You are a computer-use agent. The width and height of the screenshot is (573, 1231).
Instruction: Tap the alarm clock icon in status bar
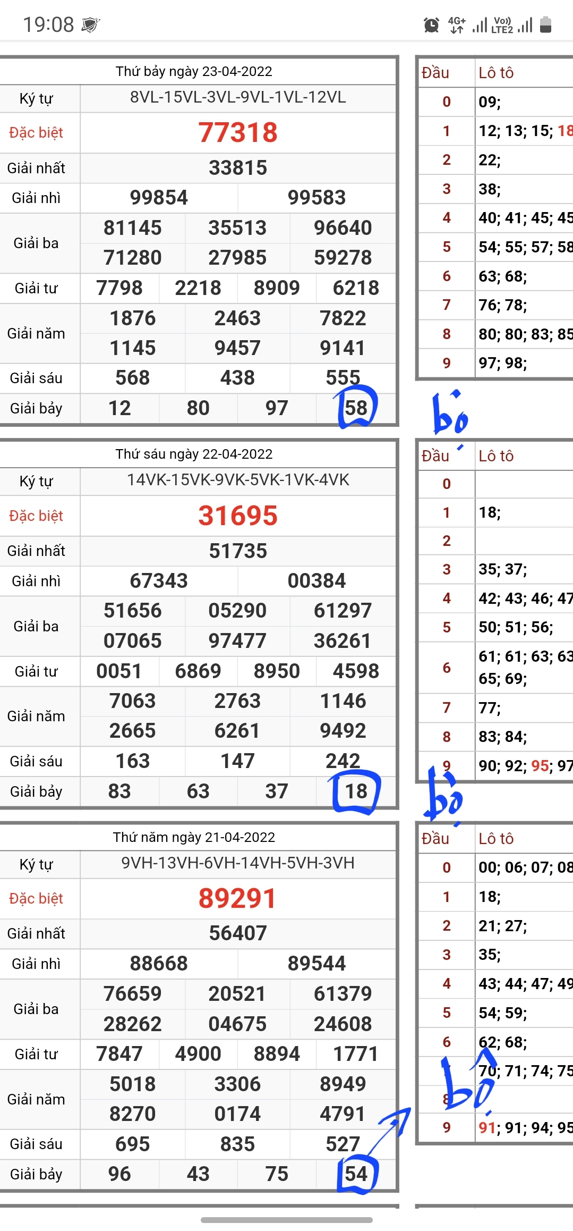tap(431, 25)
